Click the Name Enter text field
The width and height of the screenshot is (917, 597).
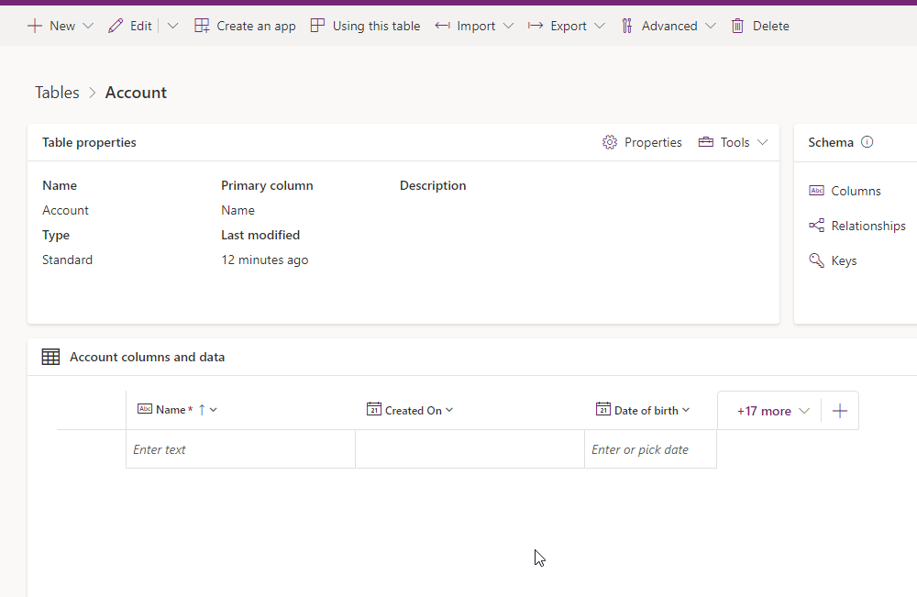(x=240, y=449)
